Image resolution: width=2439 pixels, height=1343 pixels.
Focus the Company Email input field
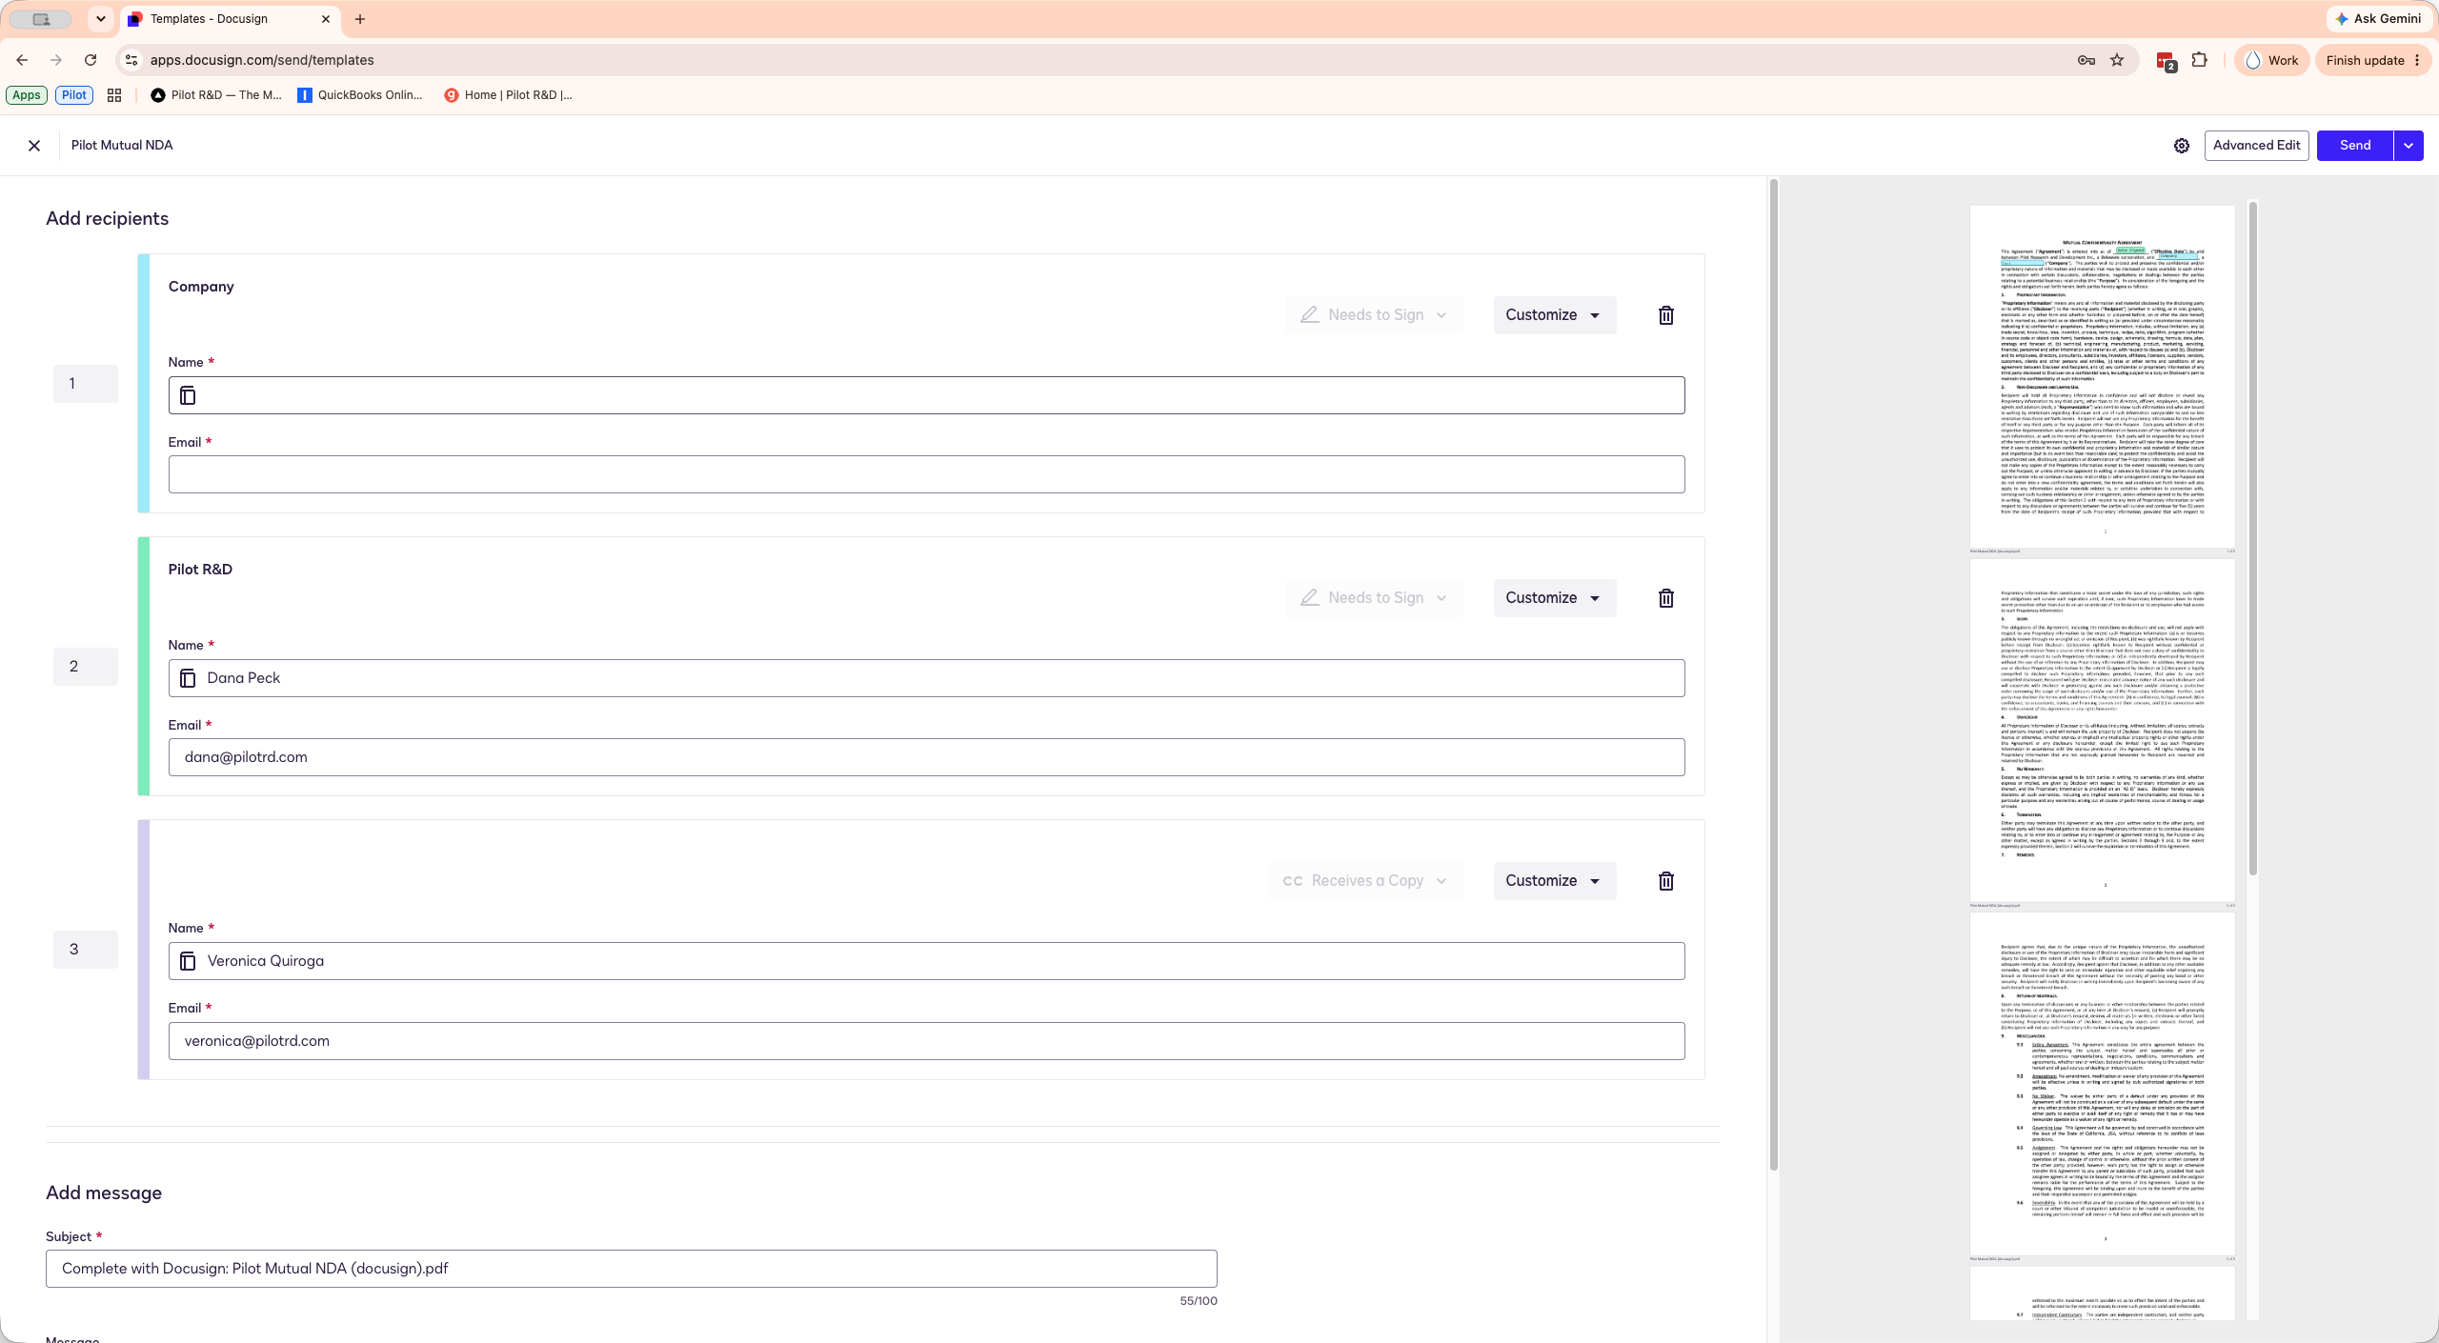[926, 474]
